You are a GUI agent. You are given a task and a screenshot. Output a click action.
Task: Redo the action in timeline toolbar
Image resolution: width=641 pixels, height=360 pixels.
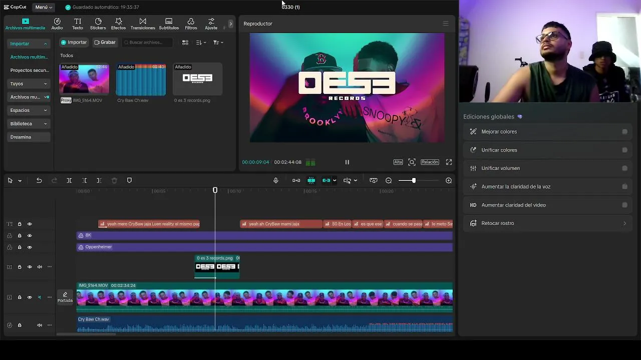[x=54, y=180]
